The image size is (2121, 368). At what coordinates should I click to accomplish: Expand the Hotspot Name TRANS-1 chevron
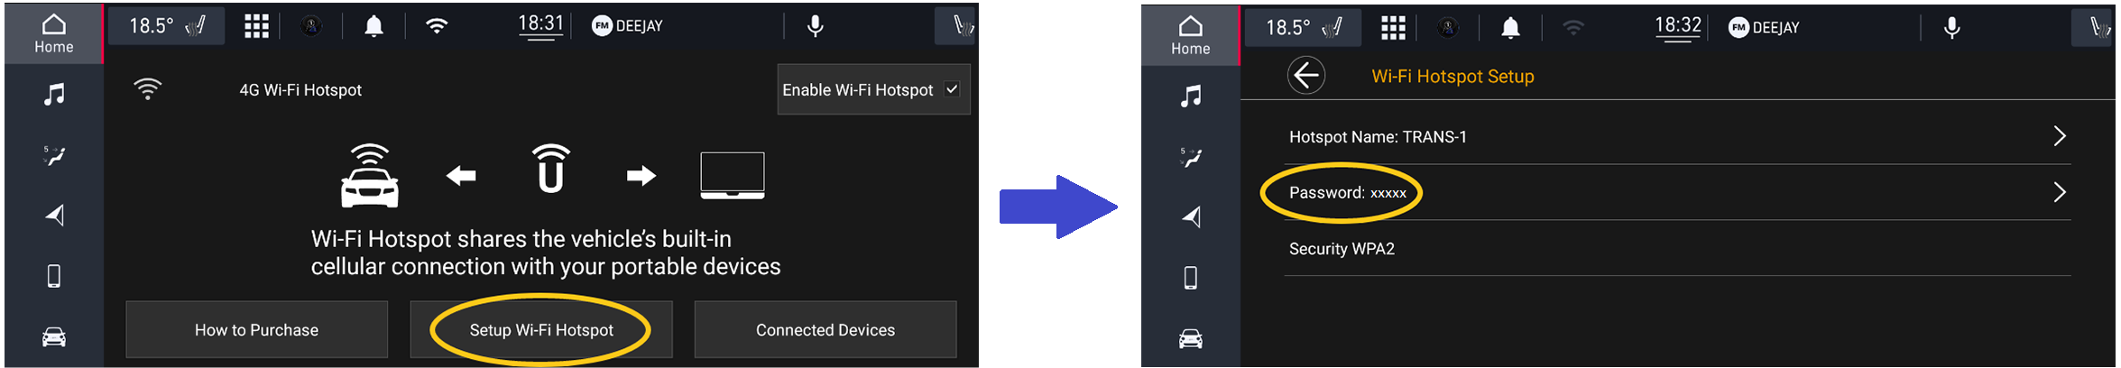coord(2059,136)
